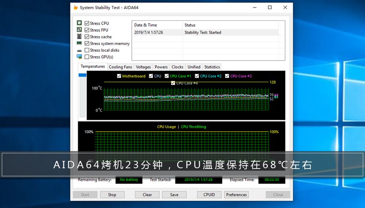
Task: Click the cache chip icon beside Stress cache
Action: click(79, 36)
